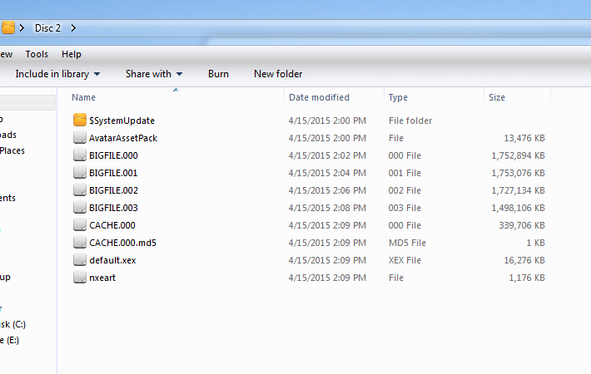Select the BIGFILE.002 file icon
Image resolution: width=591 pixels, height=374 pixels.
tap(80, 190)
